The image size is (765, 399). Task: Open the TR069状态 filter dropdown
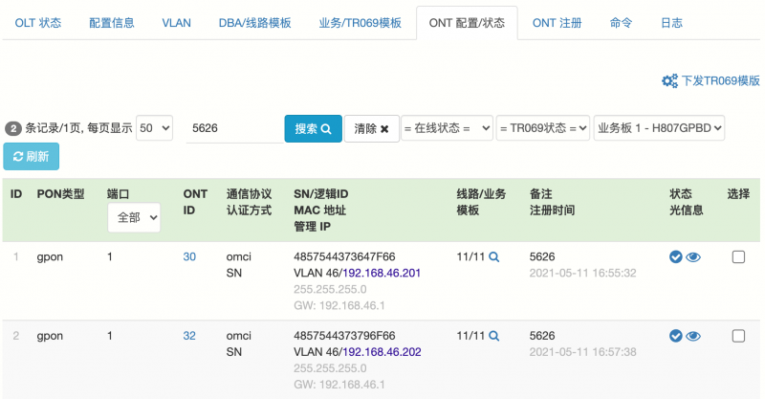click(543, 128)
